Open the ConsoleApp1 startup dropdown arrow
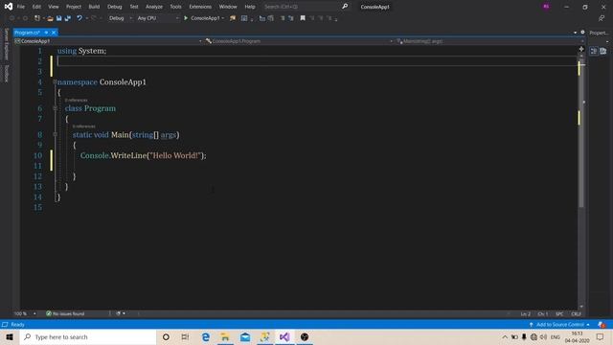The image size is (613, 345). point(223,18)
